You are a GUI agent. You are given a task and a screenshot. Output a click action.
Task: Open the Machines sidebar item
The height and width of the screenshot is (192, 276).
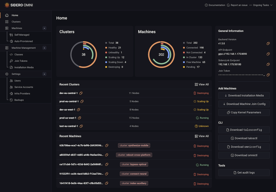pos(17,28)
